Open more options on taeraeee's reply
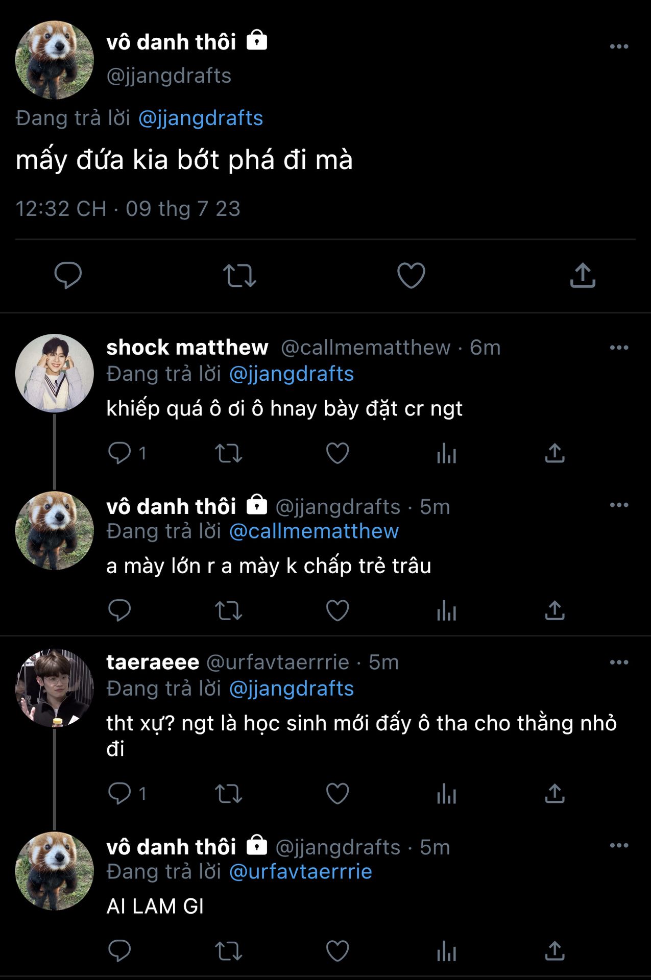 [619, 663]
